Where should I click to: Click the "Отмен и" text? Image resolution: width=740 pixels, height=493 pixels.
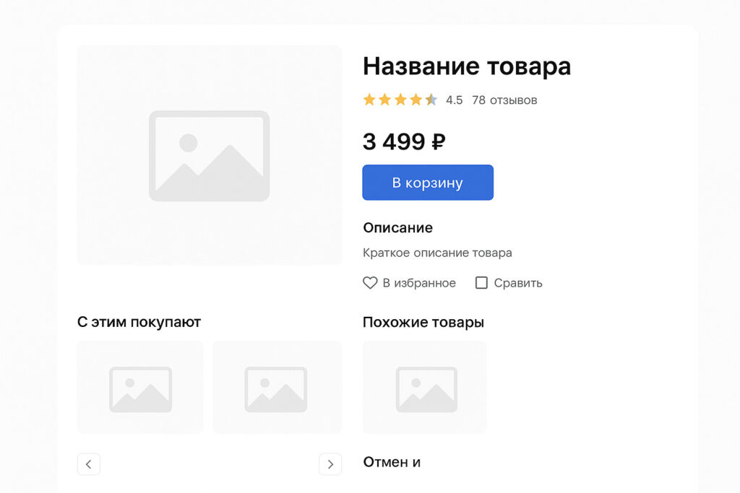point(392,462)
